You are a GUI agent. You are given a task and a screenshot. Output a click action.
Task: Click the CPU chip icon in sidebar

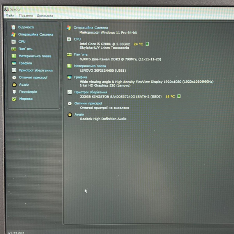14,42
